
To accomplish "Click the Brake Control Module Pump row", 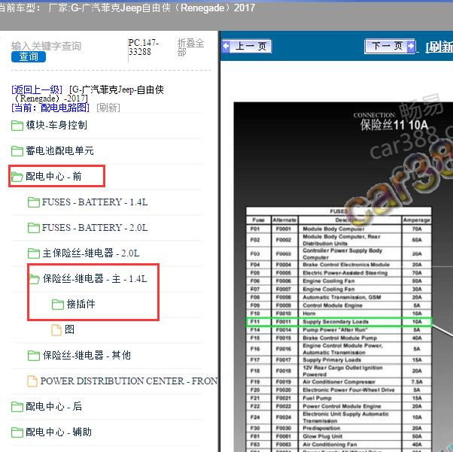I will point(339,338).
